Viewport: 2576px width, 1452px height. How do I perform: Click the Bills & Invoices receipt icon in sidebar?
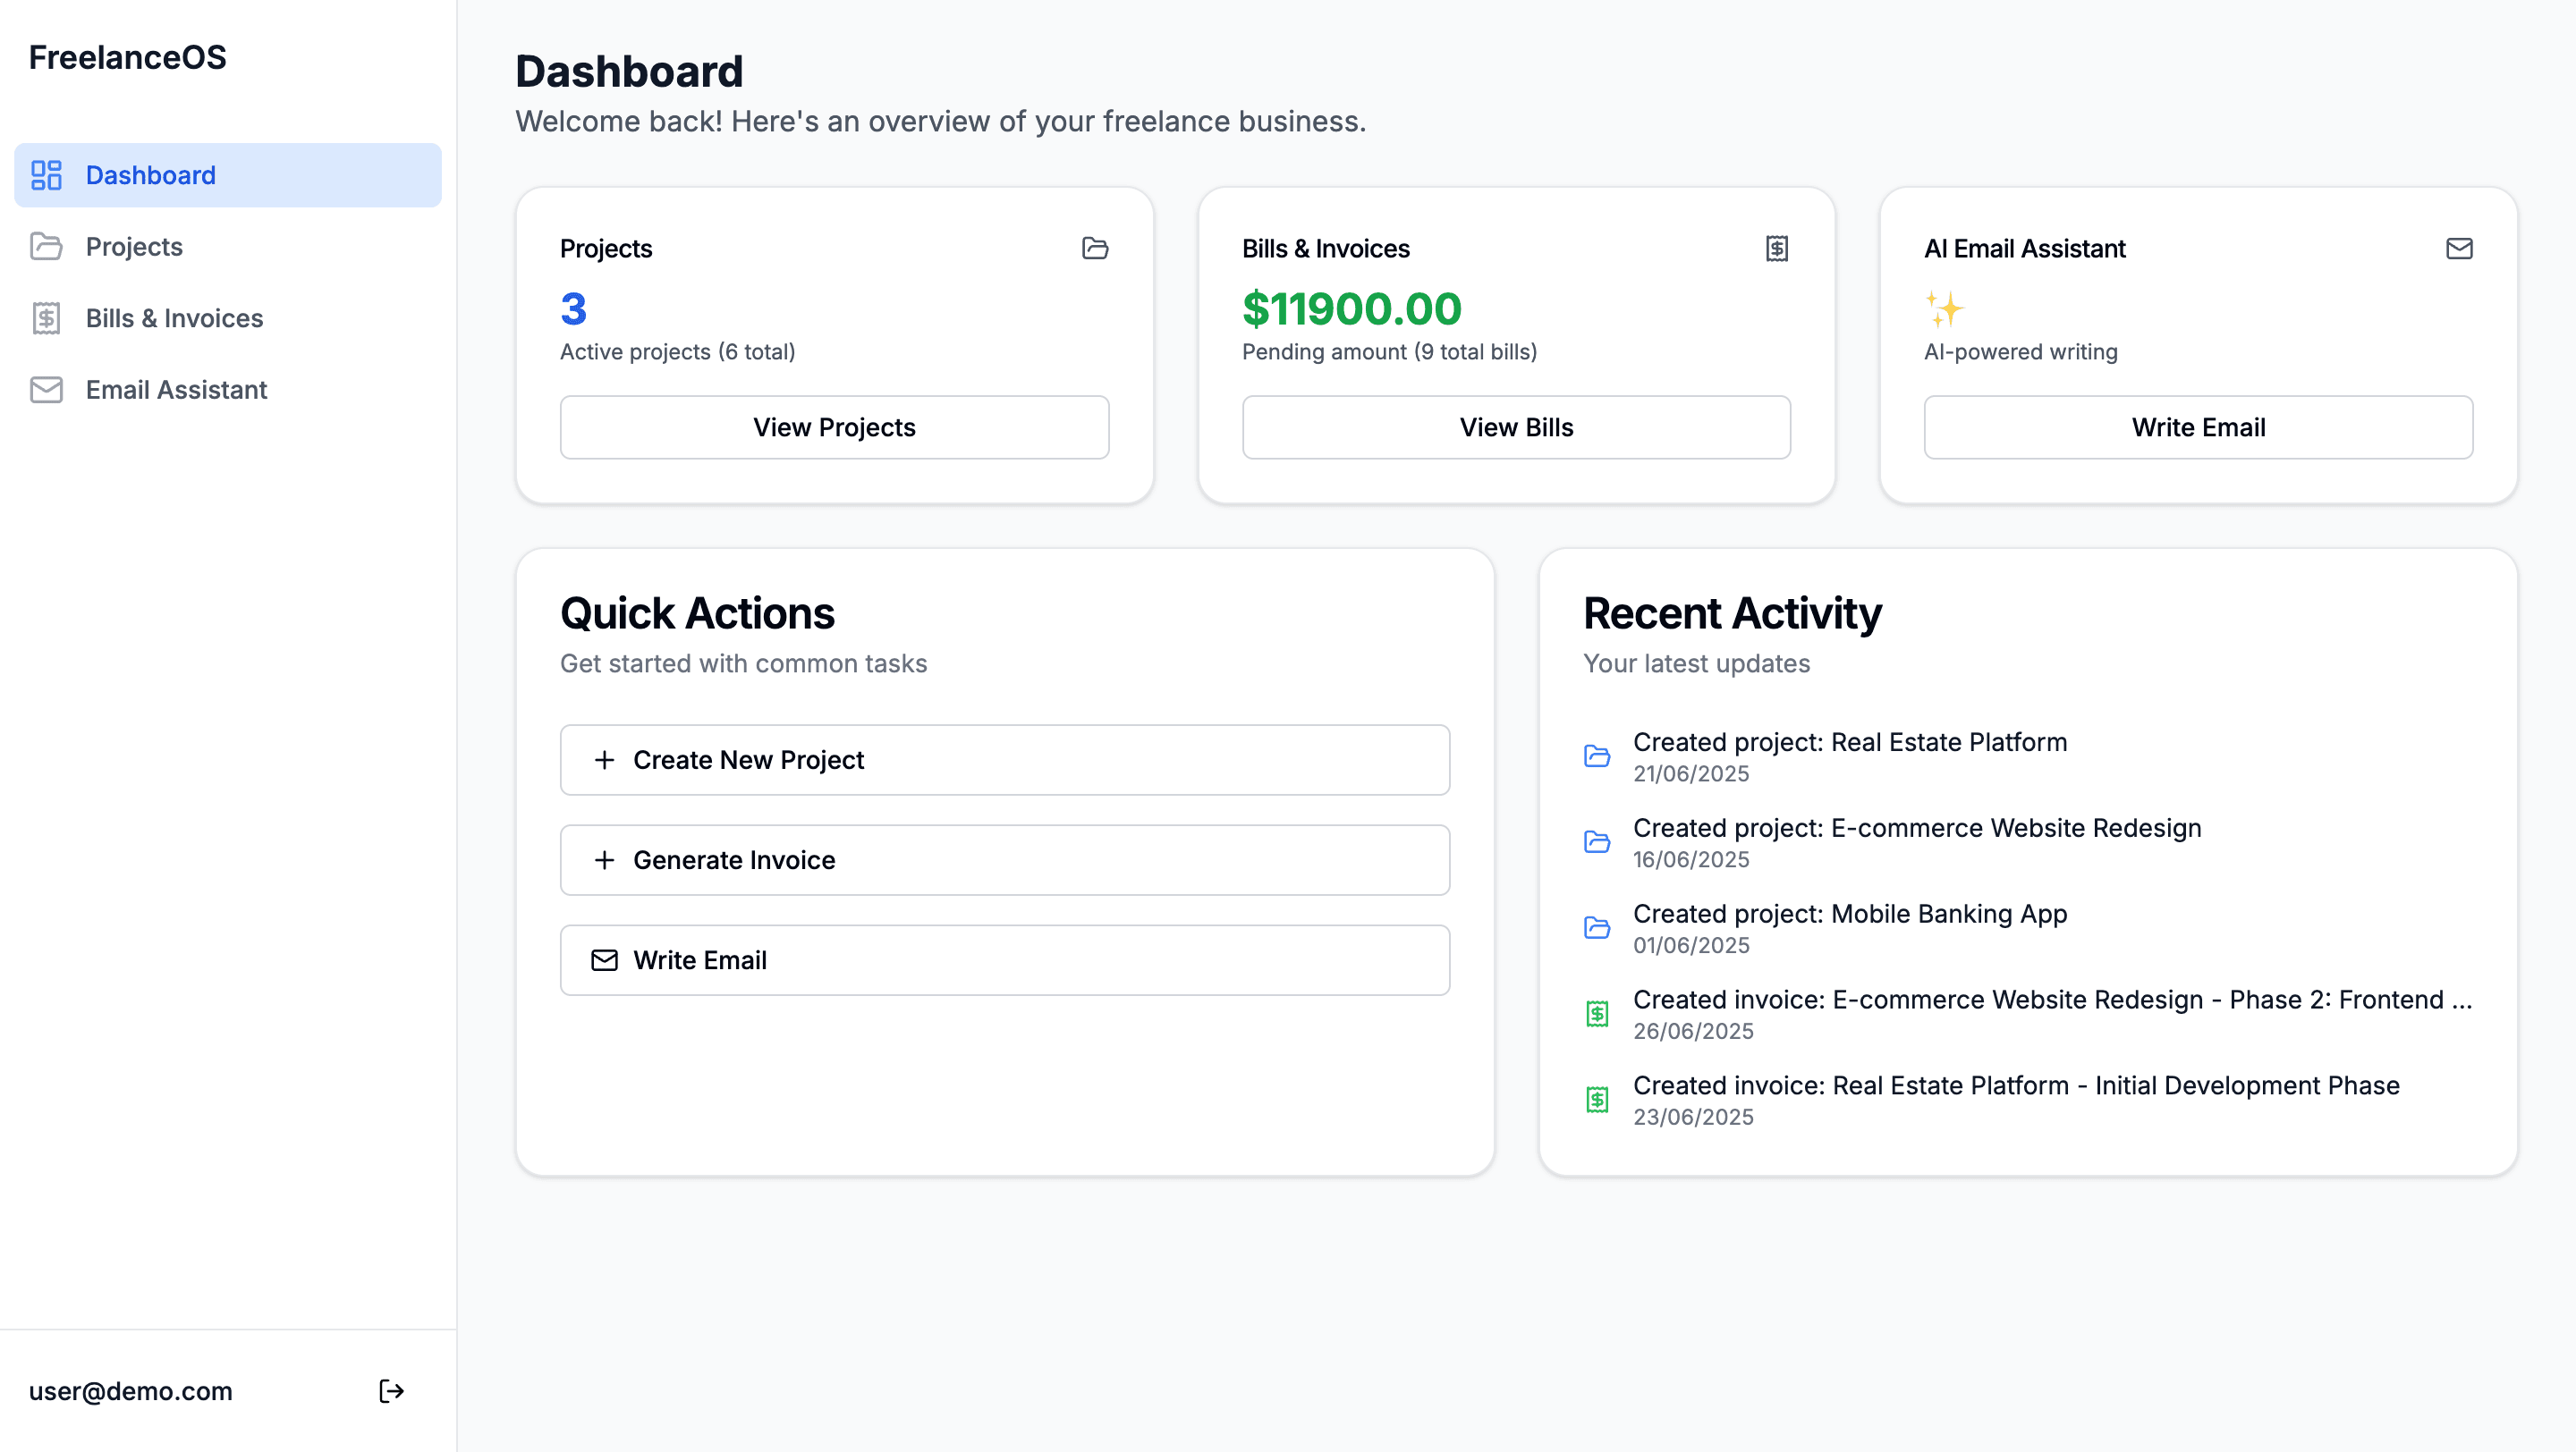pyautogui.click(x=46, y=317)
